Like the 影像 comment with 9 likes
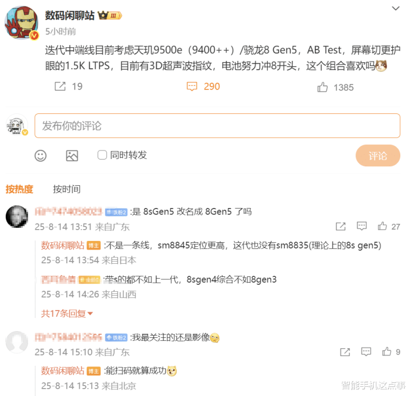The image size is (410, 396). 387,352
